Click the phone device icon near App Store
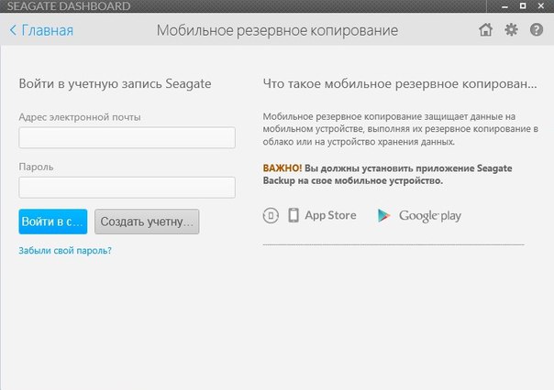Screen dimensions: 554x390 294,216
